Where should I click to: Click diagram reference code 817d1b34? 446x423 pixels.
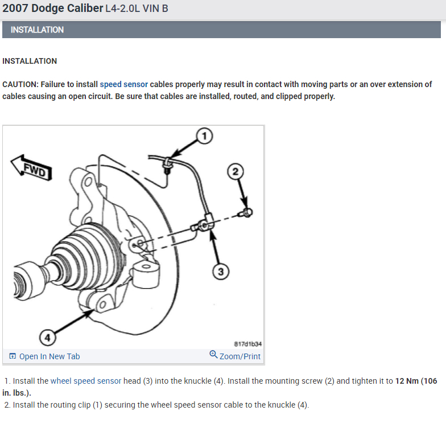tap(248, 344)
